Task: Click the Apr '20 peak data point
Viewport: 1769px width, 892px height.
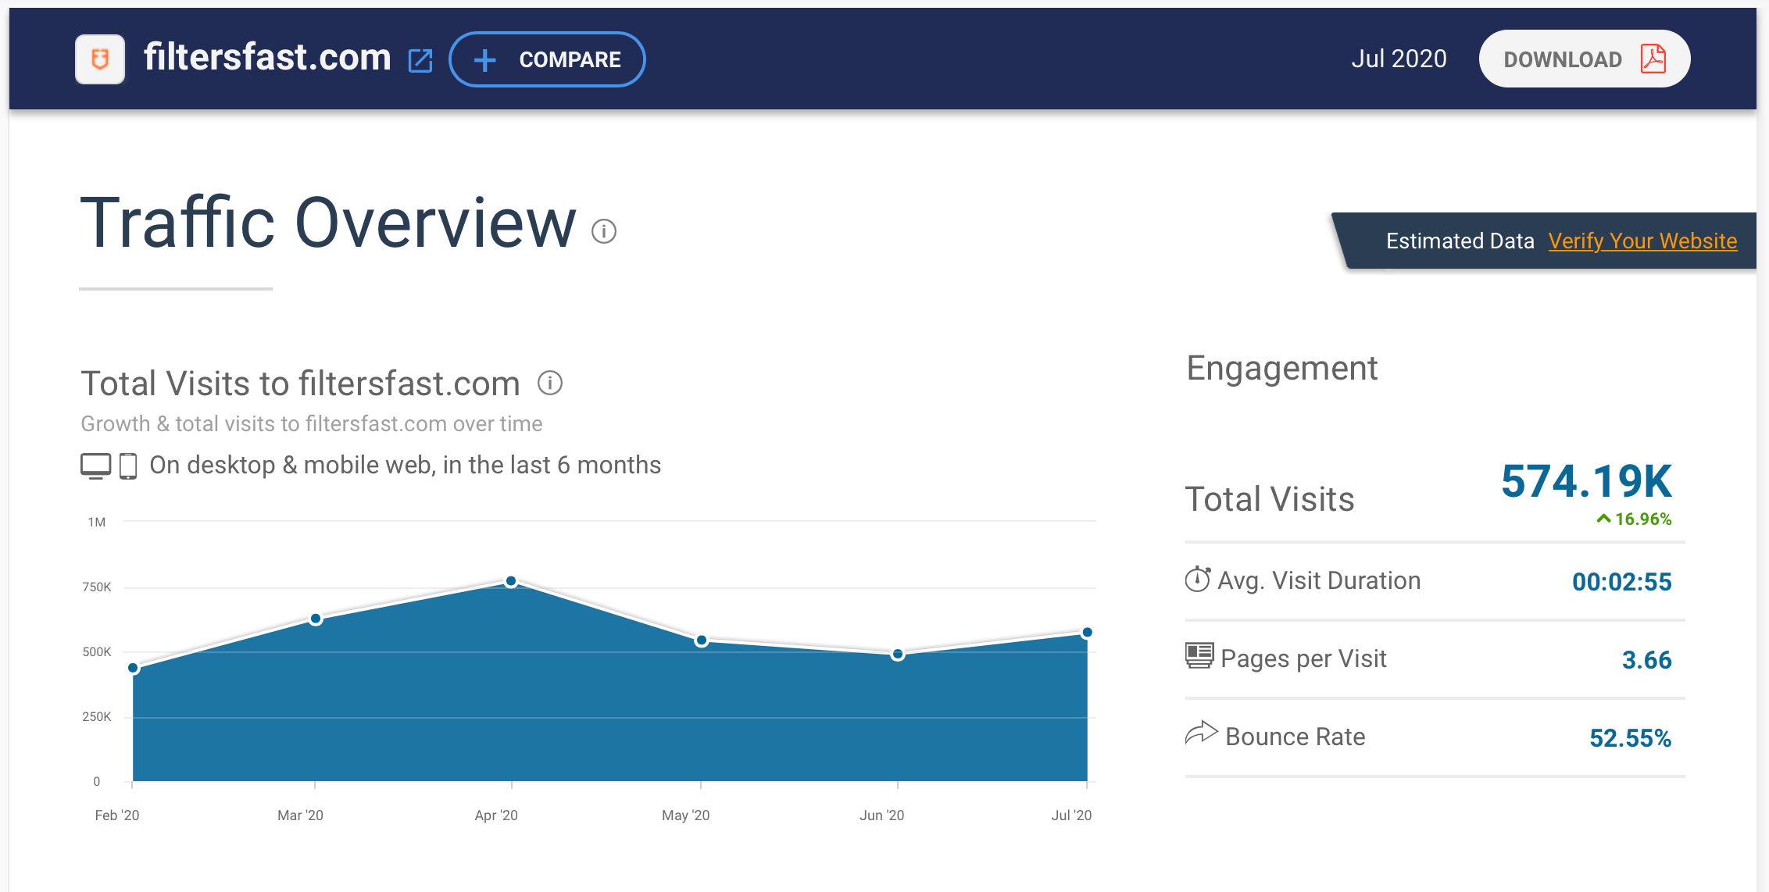Action: (x=511, y=581)
